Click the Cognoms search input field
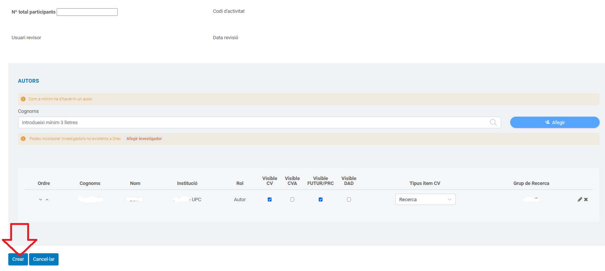 tap(253, 122)
